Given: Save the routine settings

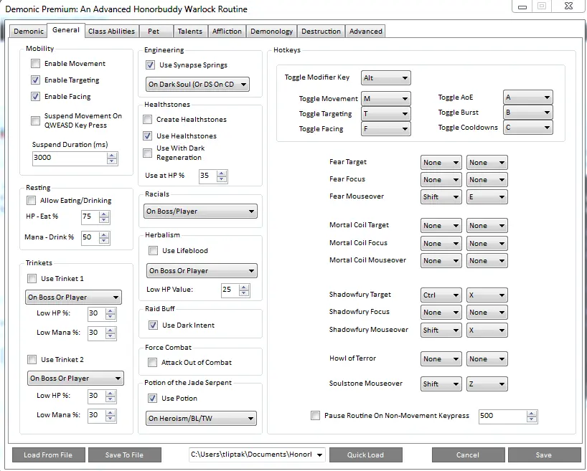Looking at the screenshot, I should point(544,455).
